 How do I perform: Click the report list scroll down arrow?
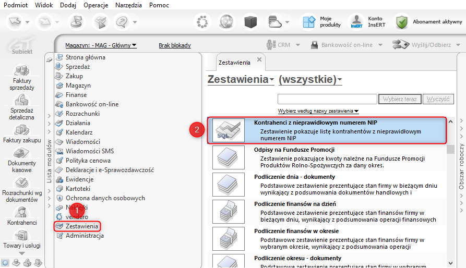tap(450, 263)
